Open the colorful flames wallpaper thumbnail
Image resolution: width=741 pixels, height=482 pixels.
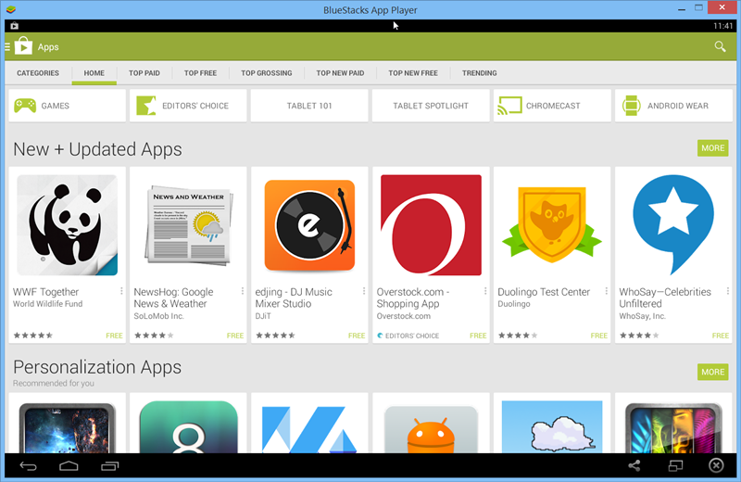pos(673,428)
